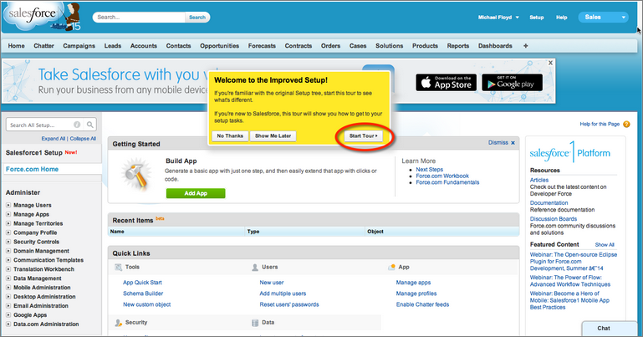The image size is (643, 337).
Task: Click the info icon in Search All Setup
Action: tap(77, 125)
